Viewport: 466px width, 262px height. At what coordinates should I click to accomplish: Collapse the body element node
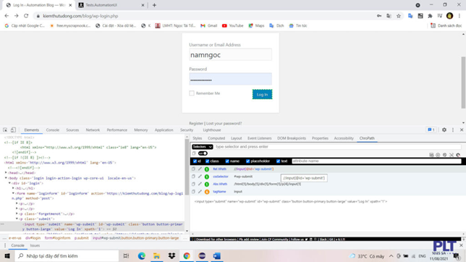6,178
